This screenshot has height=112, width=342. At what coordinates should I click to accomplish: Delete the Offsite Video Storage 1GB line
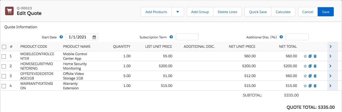click(315, 76)
